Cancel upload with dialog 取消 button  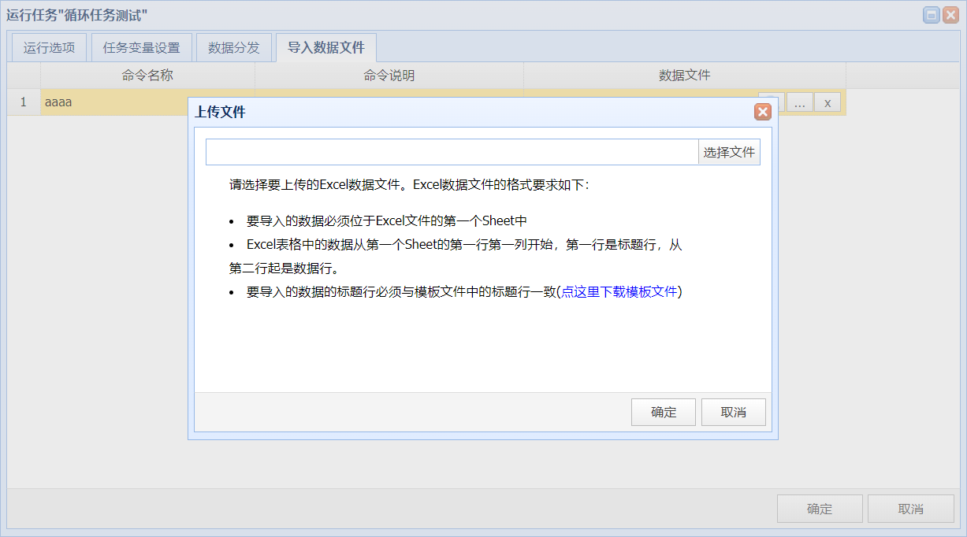point(734,412)
